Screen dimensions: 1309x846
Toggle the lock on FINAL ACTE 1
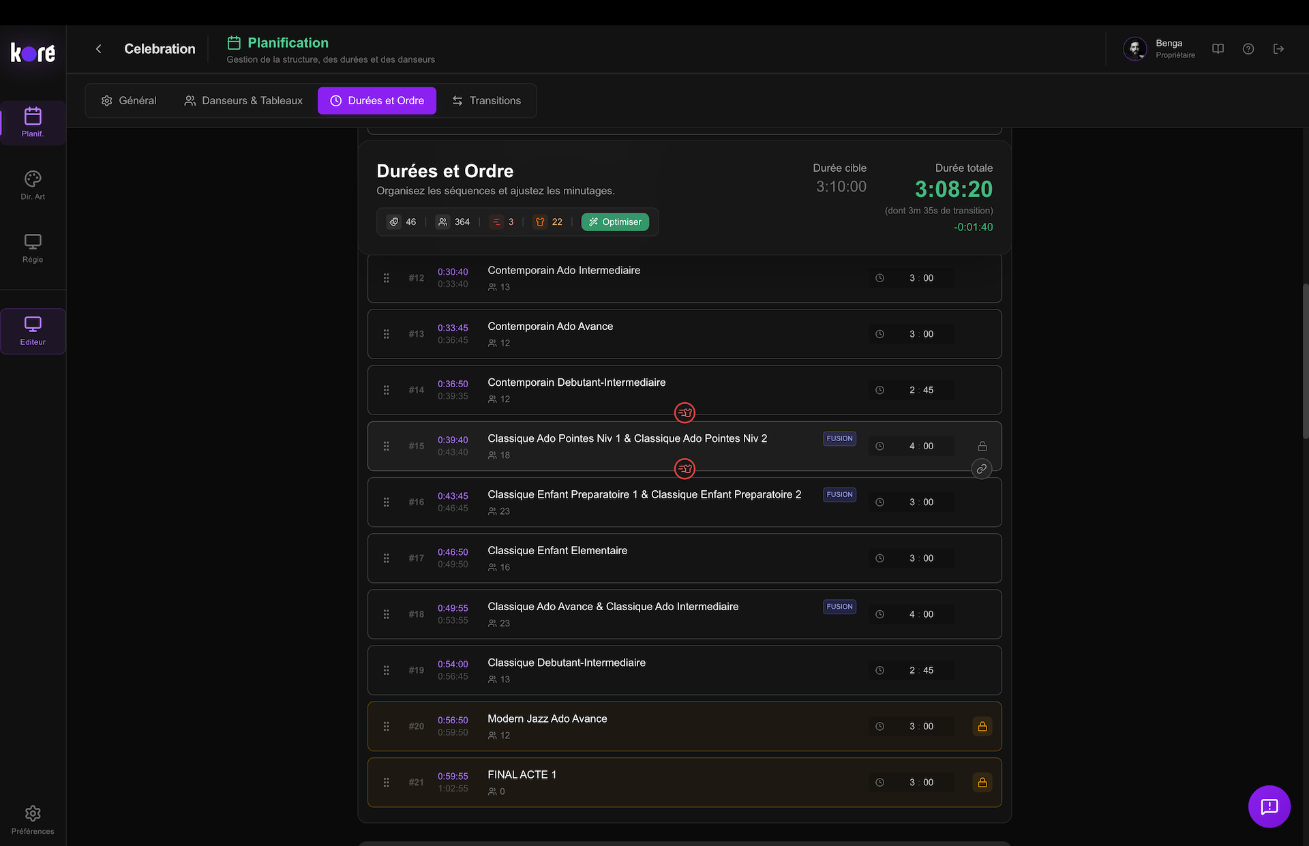(982, 783)
